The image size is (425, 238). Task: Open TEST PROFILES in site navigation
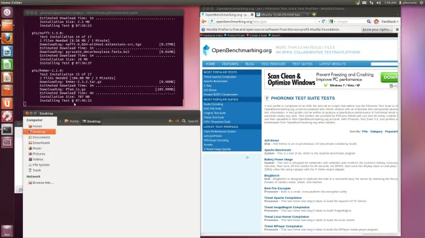273,64
